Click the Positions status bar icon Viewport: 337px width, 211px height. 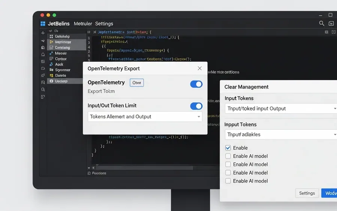[x=89, y=173]
